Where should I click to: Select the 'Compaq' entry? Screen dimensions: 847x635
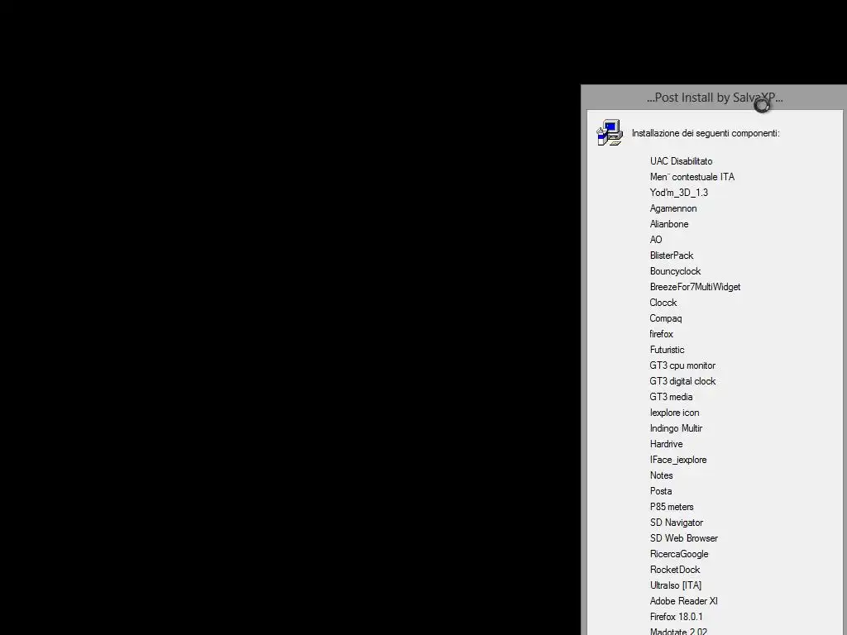(666, 318)
